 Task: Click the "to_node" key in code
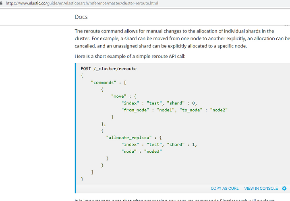[x=191, y=110]
